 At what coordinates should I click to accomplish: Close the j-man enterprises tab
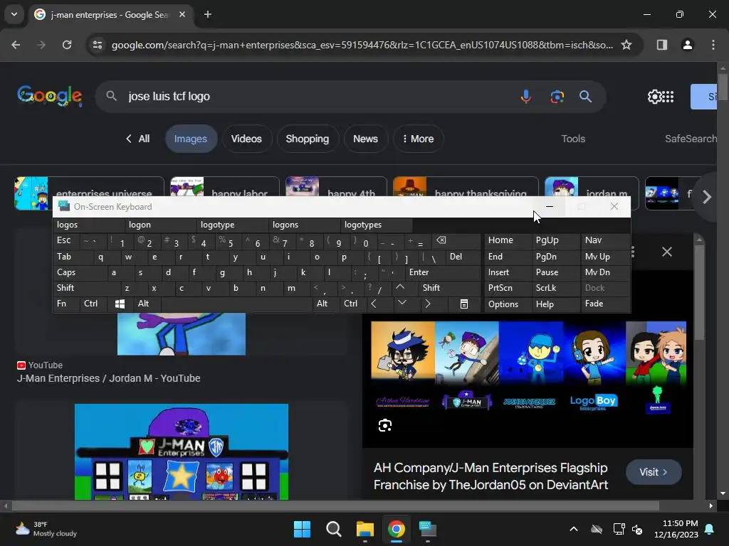(182, 14)
